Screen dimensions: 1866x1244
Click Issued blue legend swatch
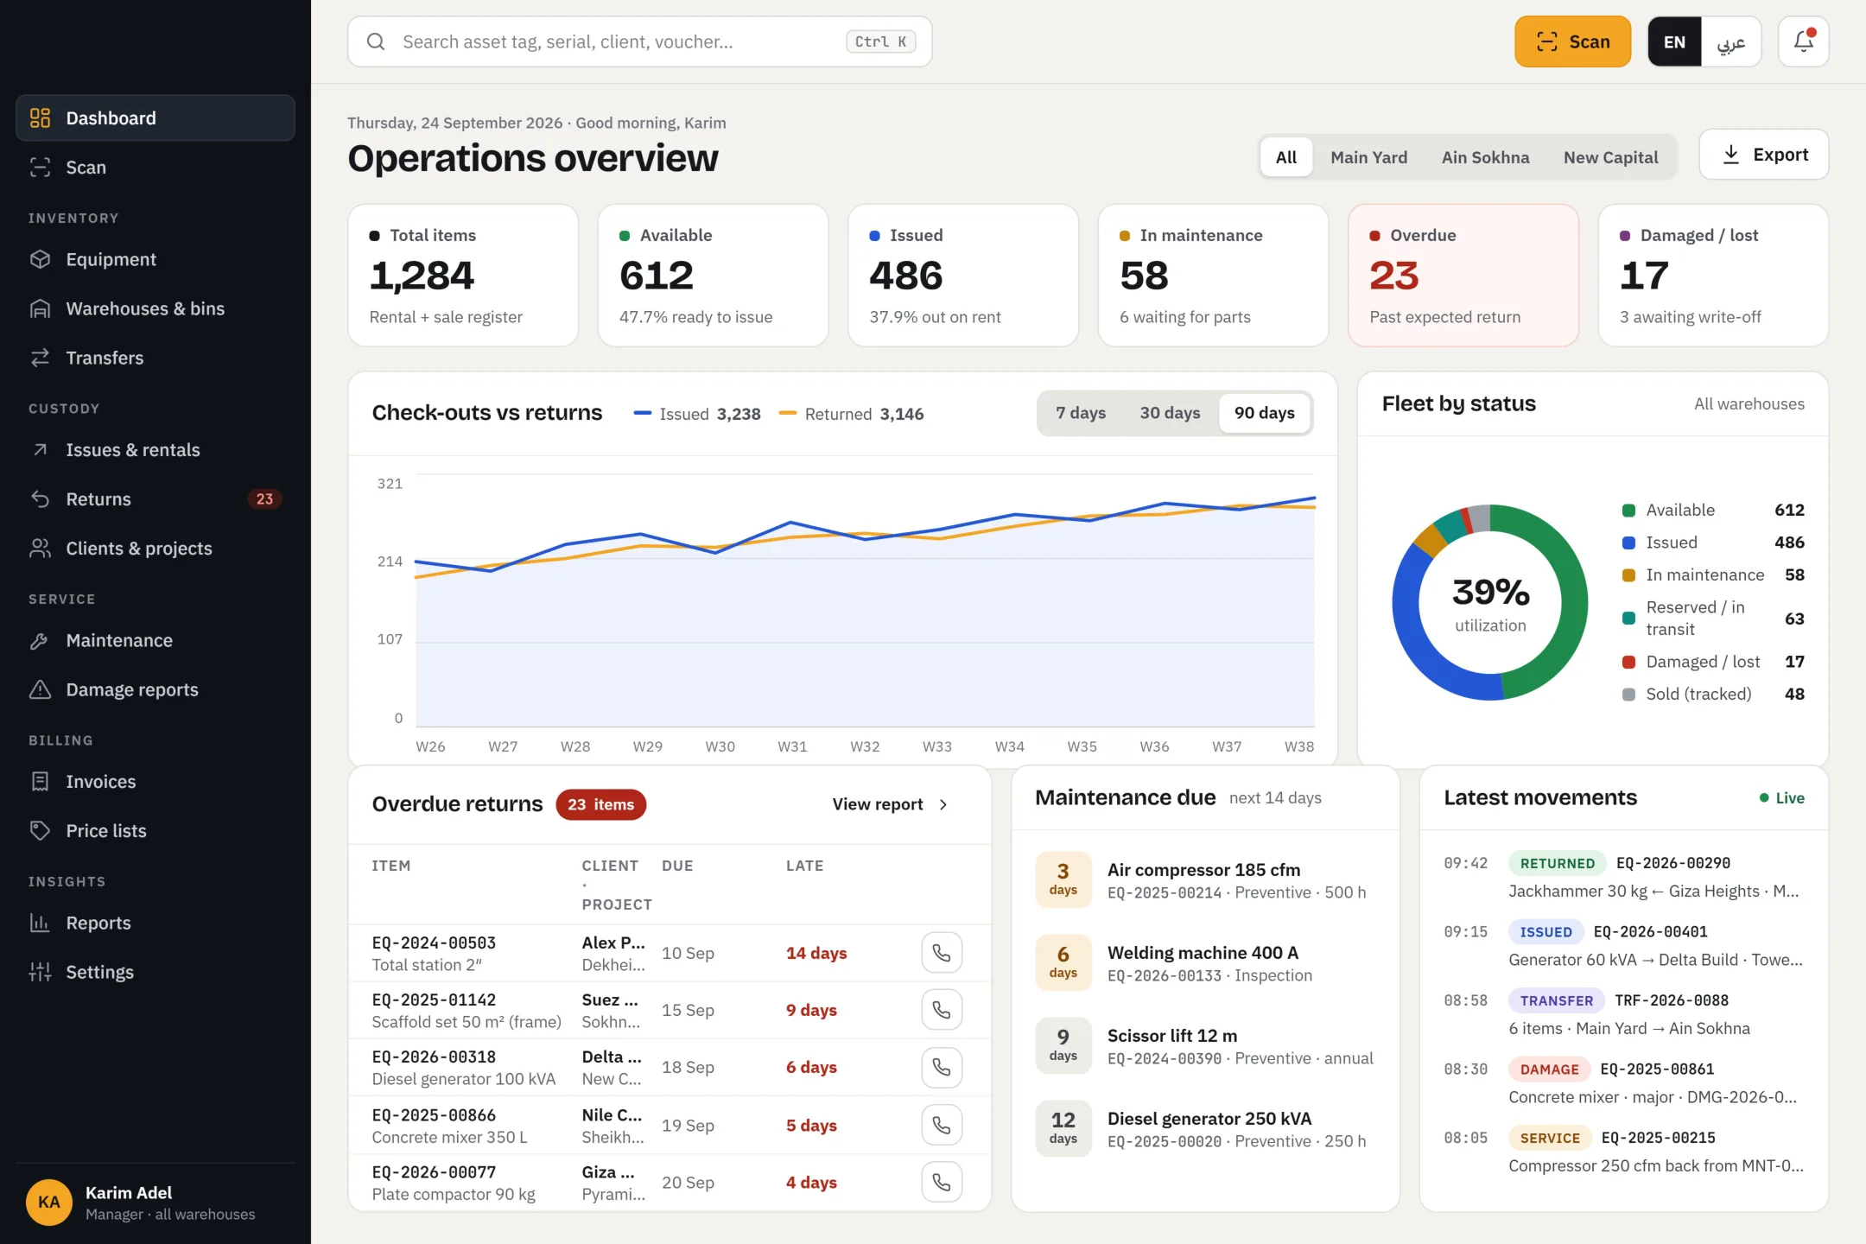point(1628,543)
